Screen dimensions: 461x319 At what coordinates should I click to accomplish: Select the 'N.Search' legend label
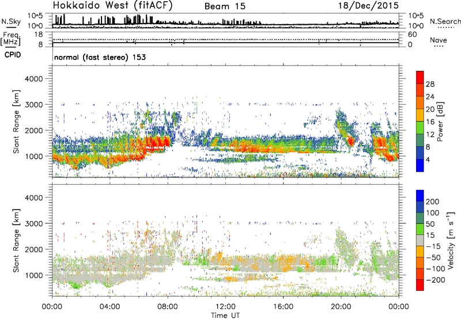pyautogui.click(x=445, y=21)
